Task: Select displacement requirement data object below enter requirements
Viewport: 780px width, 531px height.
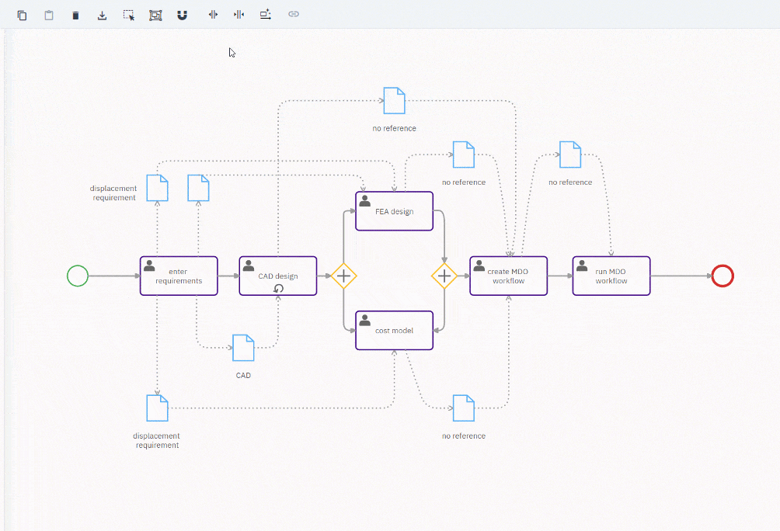Action: point(157,408)
